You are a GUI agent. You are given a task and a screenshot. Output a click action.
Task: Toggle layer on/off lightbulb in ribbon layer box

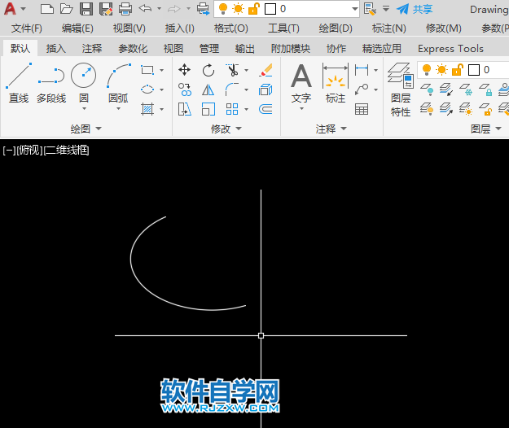[426, 70]
